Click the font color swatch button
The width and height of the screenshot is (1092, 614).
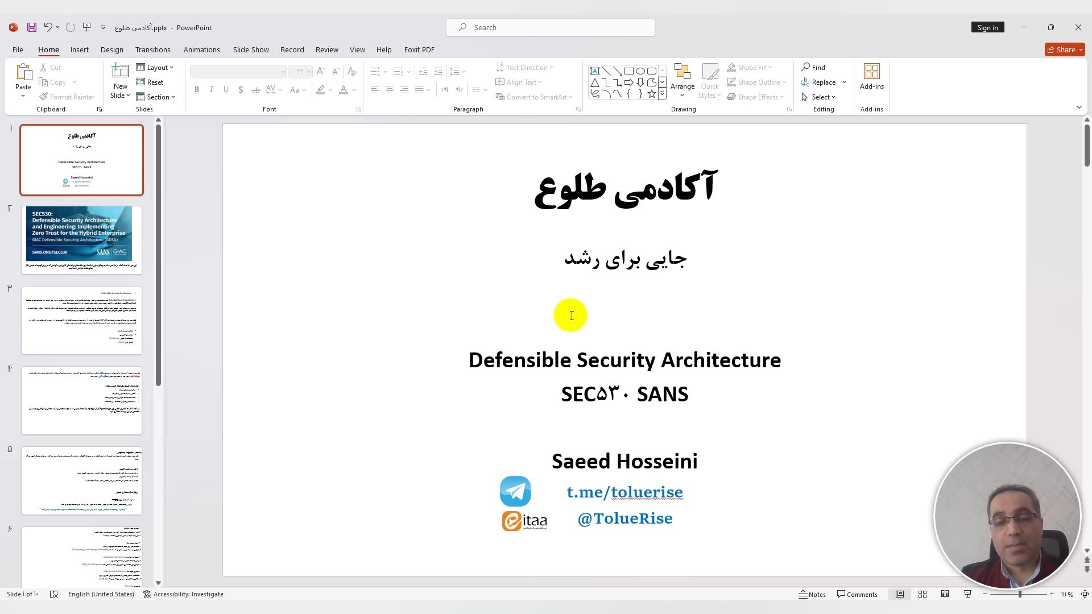coord(343,90)
